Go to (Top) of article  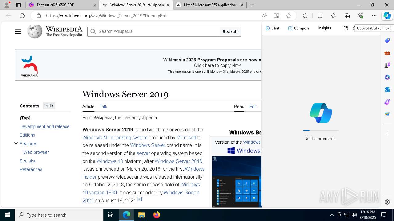(x=25, y=118)
